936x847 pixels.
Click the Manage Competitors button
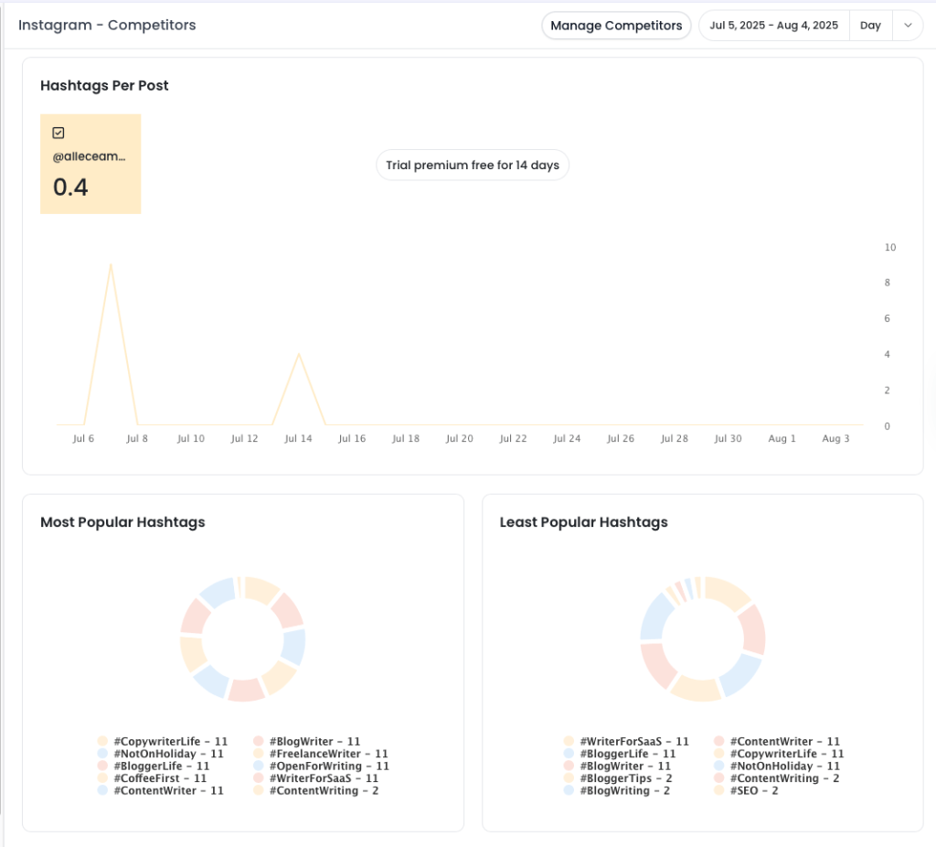click(x=616, y=26)
